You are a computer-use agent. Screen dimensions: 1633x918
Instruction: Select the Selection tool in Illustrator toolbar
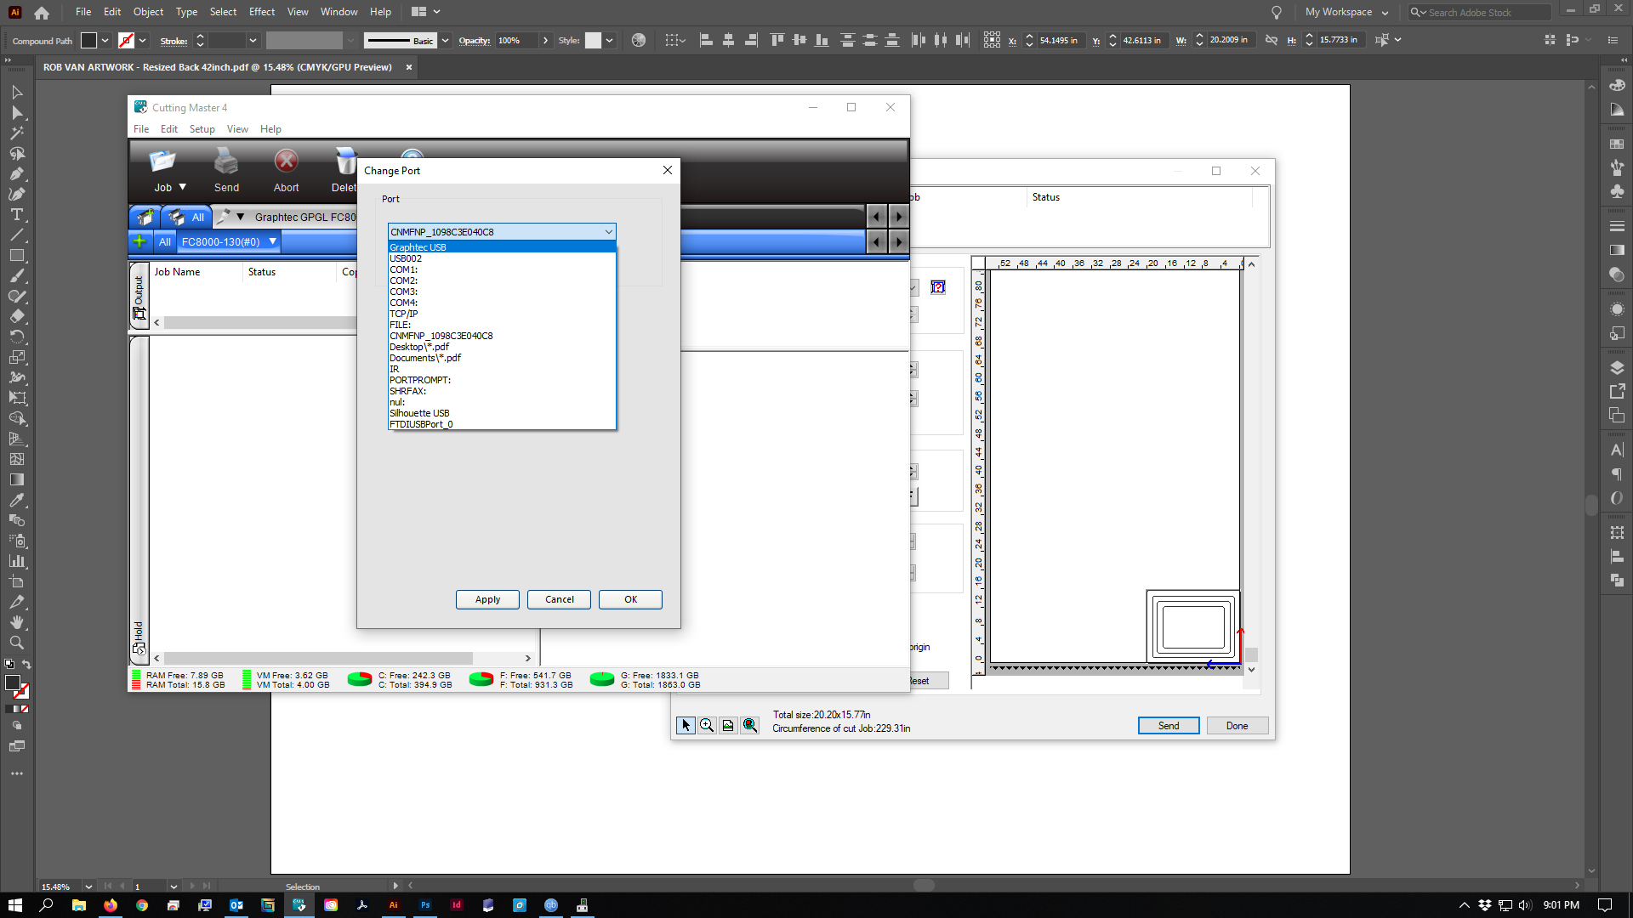pyautogui.click(x=17, y=92)
